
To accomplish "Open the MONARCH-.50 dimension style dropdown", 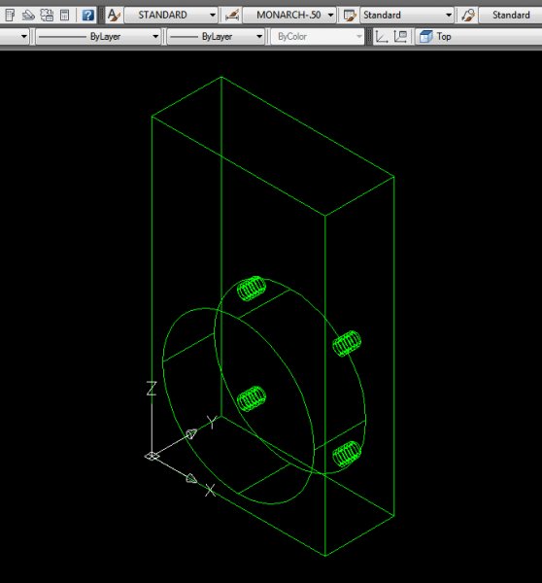I will [x=289, y=16].
